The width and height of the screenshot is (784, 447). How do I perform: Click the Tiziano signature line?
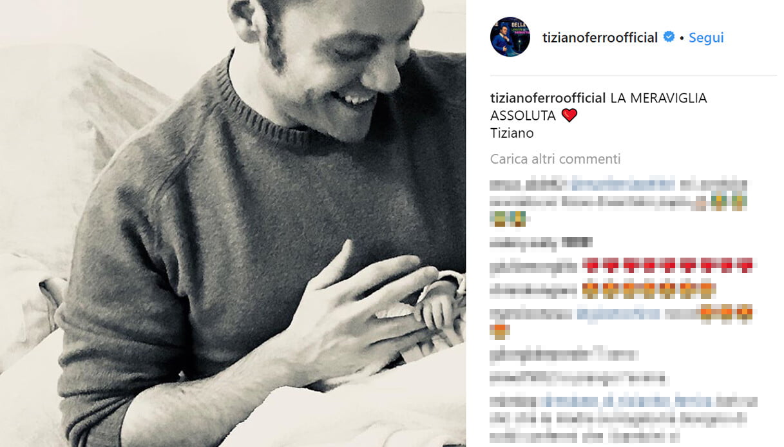[512, 133]
